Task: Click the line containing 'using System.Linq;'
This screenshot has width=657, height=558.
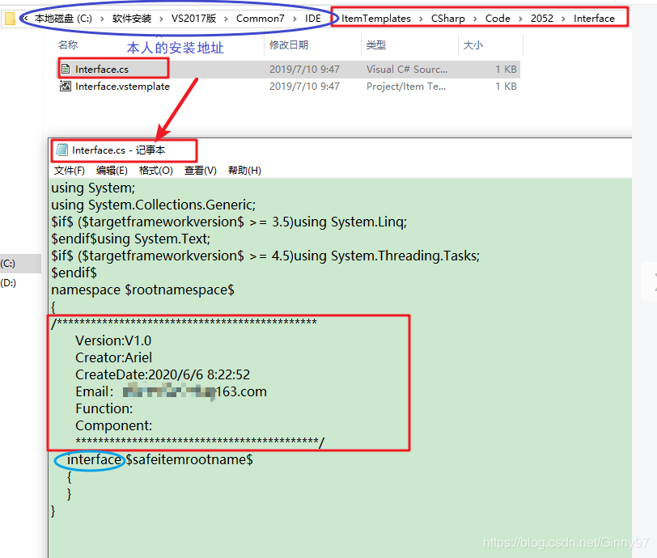Action: point(229,222)
